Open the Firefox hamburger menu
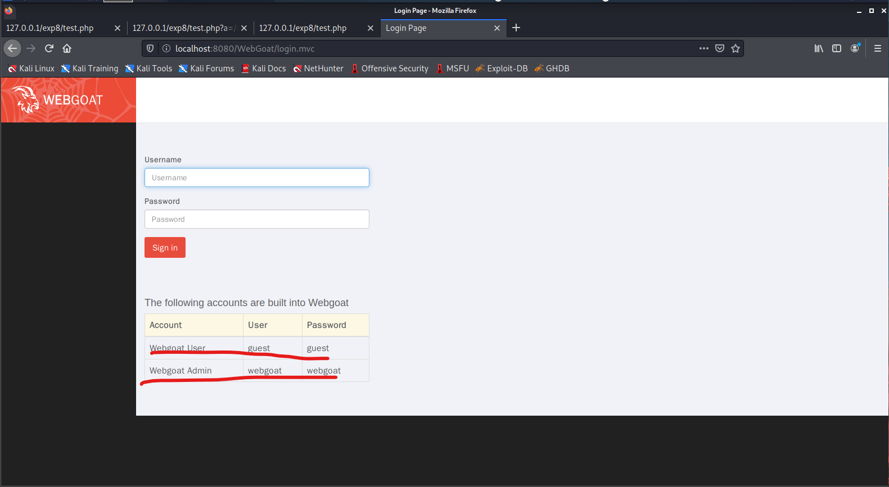889x487 pixels. click(877, 48)
